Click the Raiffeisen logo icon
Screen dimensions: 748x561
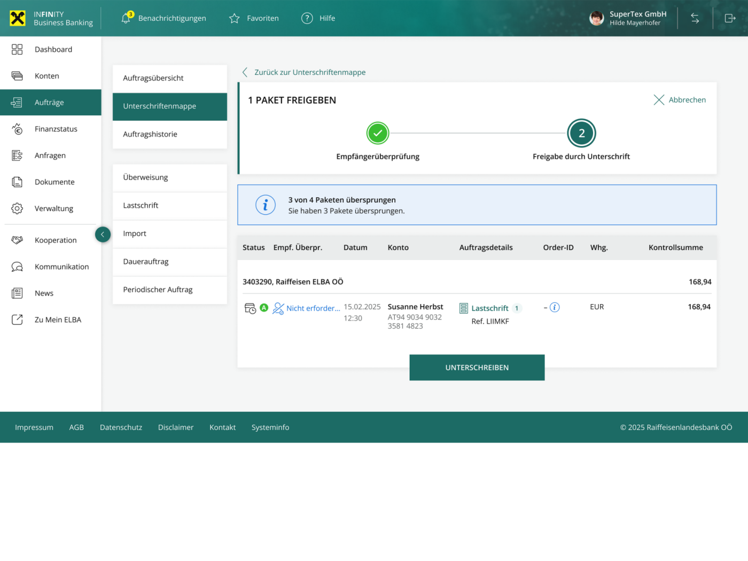point(18,18)
